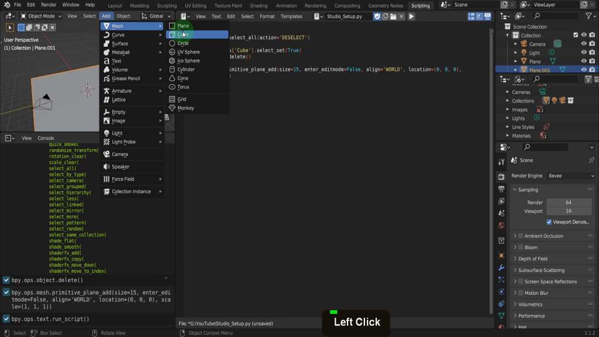Toggle line numbers display in text editor
This screenshot has height=337, width=599.
click(x=471, y=16)
